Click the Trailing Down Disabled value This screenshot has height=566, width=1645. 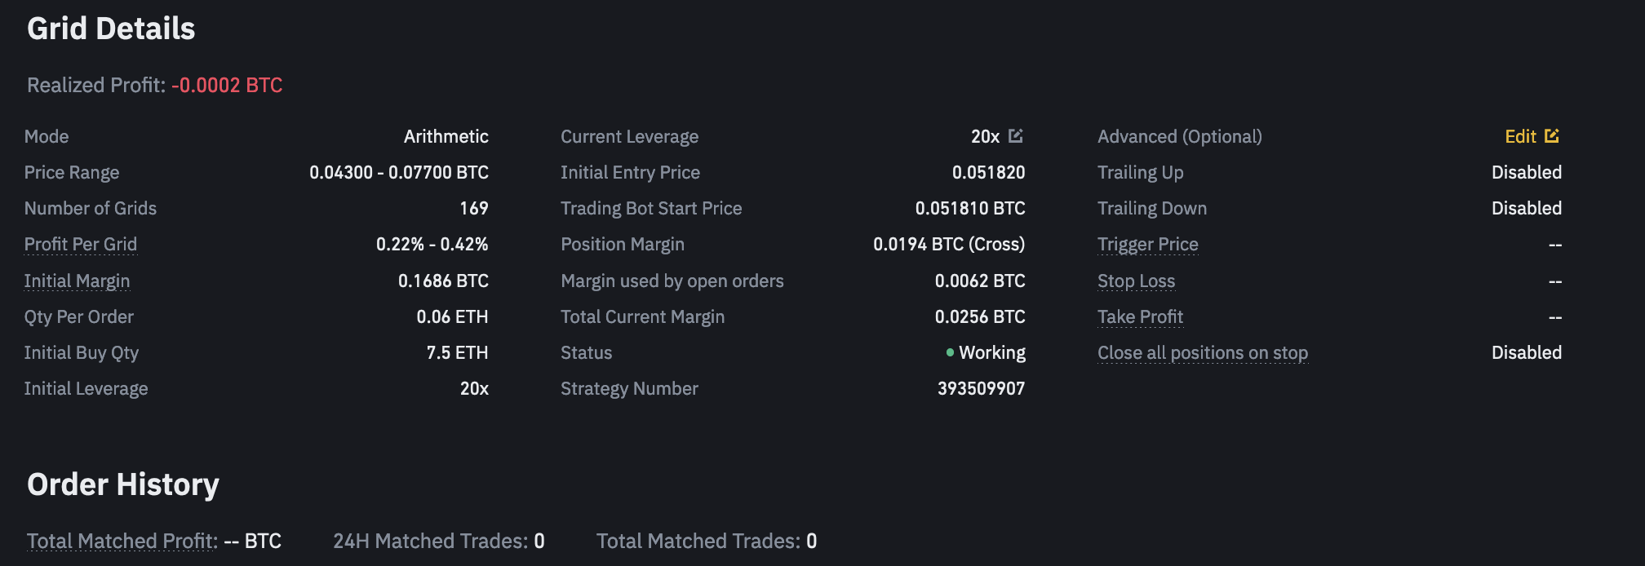[1527, 208]
